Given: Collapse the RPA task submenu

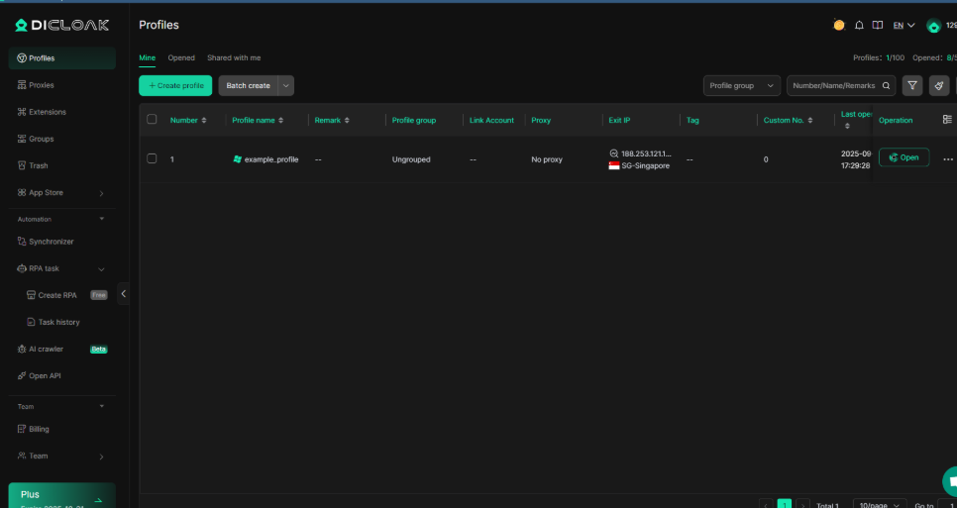Looking at the screenshot, I should [x=101, y=269].
